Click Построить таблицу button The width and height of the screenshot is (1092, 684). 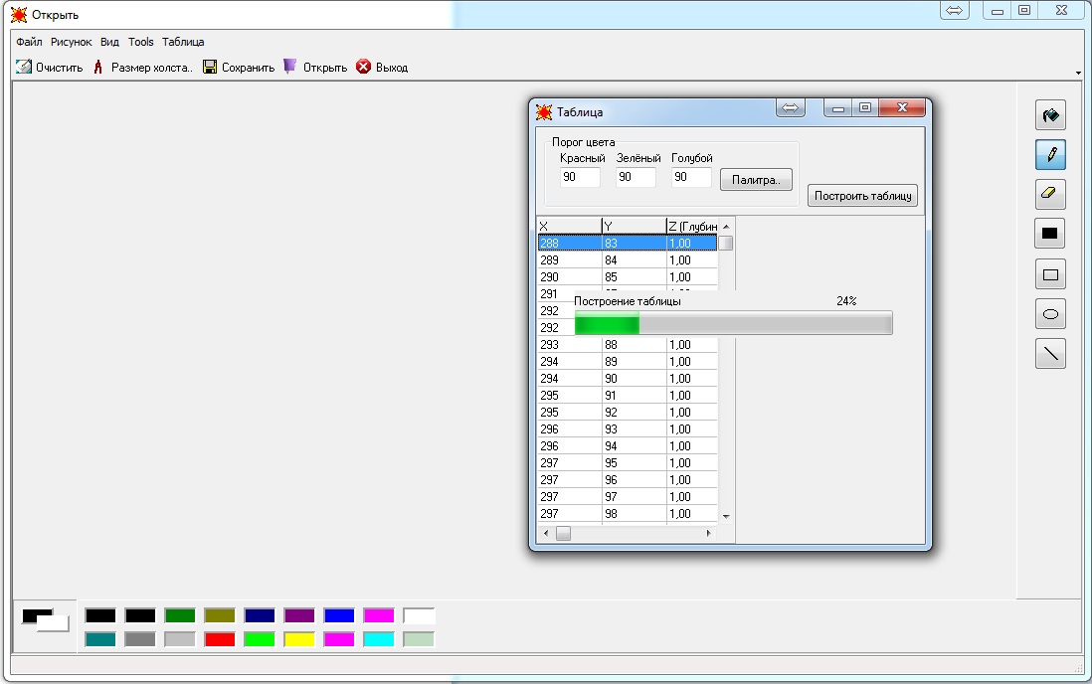[863, 196]
